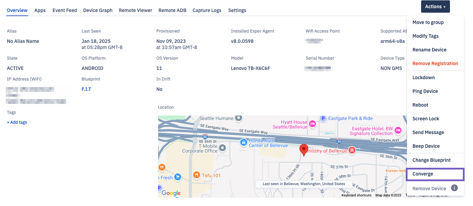Switch to the Device Graph tab

tap(98, 10)
